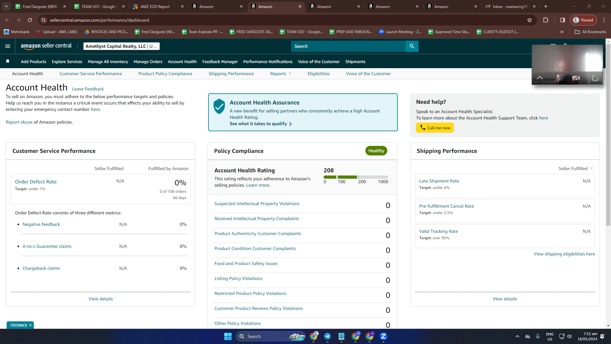Open the Eligibilities tab
The height and width of the screenshot is (344, 611).
coord(319,74)
